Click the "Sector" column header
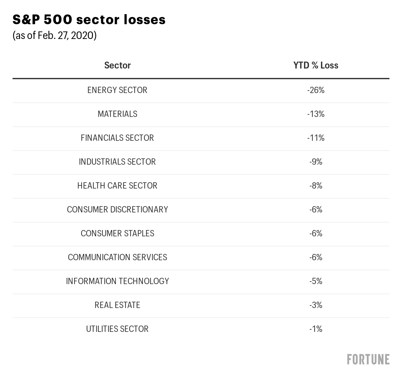This screenshot has height=379, width=402. (117, 65)
